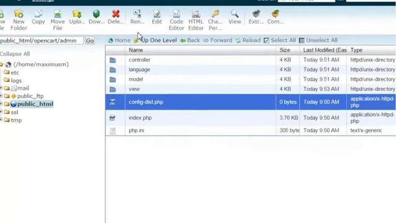This screenshot has height=223, width=396.
Task: Select the config-dist.php file
Action: [251, 102]
